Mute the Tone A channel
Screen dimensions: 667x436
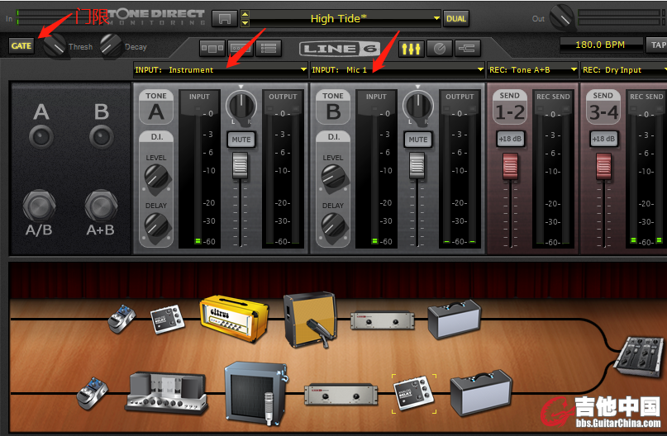pyautogui.click(x=241, y=140)
